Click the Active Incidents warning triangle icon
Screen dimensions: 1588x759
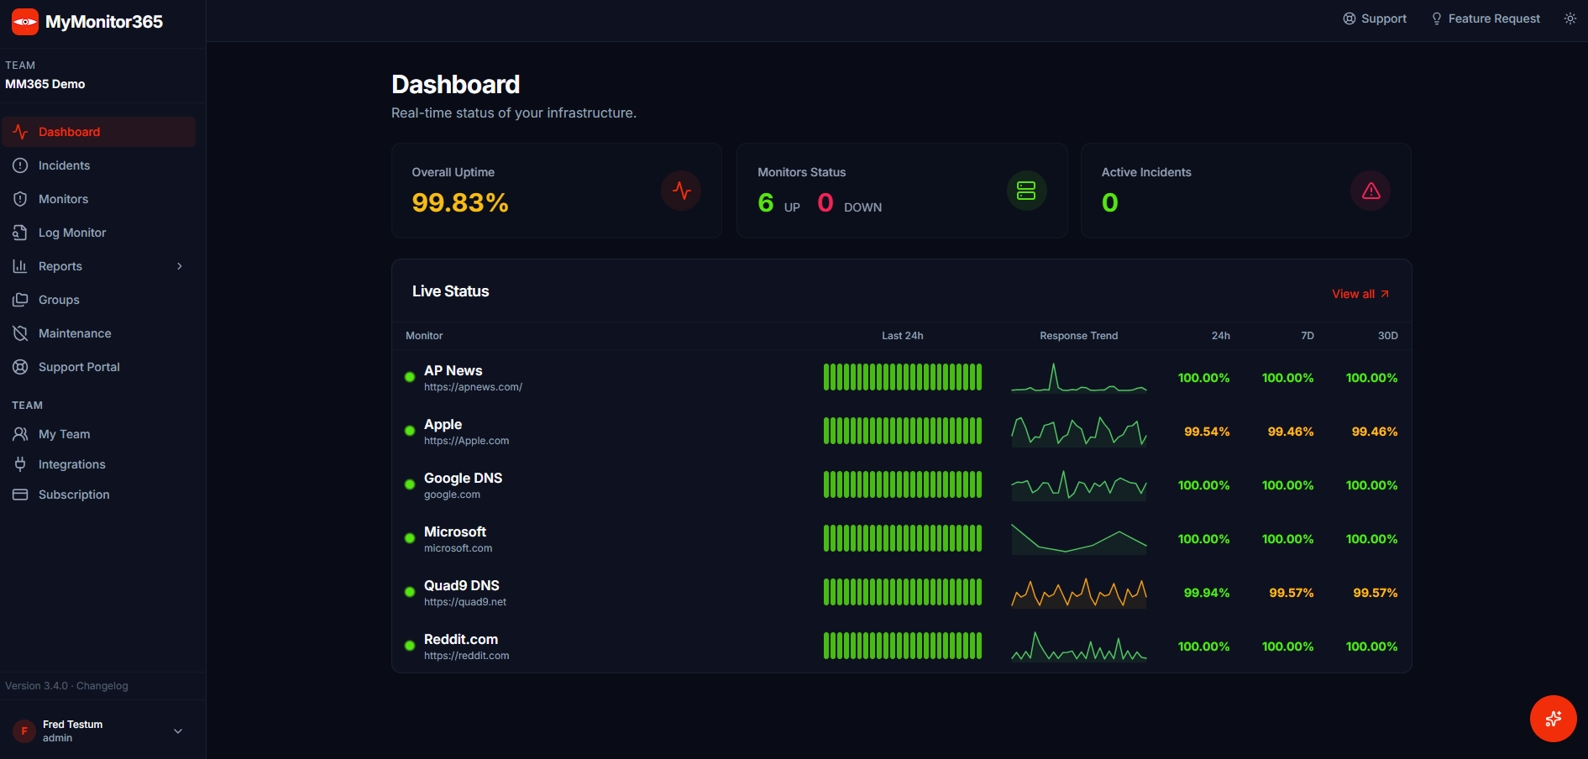coord(1371,191)
